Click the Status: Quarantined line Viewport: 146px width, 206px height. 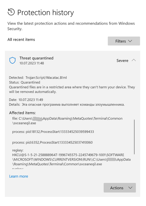[x=24, y=82]
